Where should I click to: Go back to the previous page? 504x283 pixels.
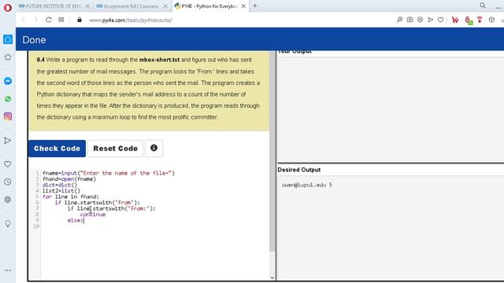coord(23,20)
